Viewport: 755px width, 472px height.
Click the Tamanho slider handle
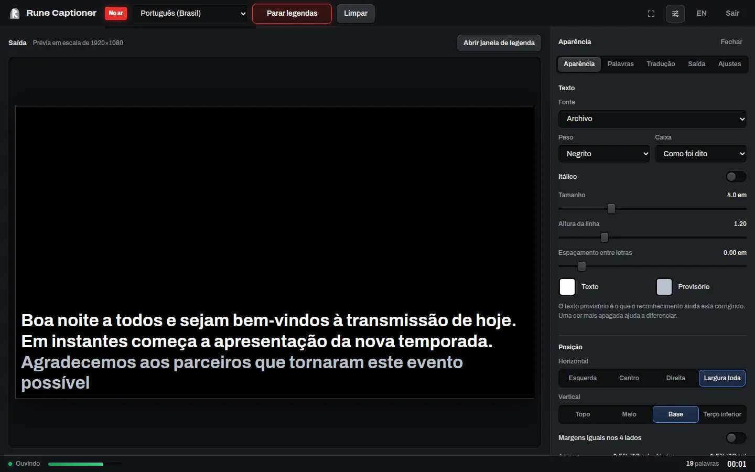pos(611,209)
